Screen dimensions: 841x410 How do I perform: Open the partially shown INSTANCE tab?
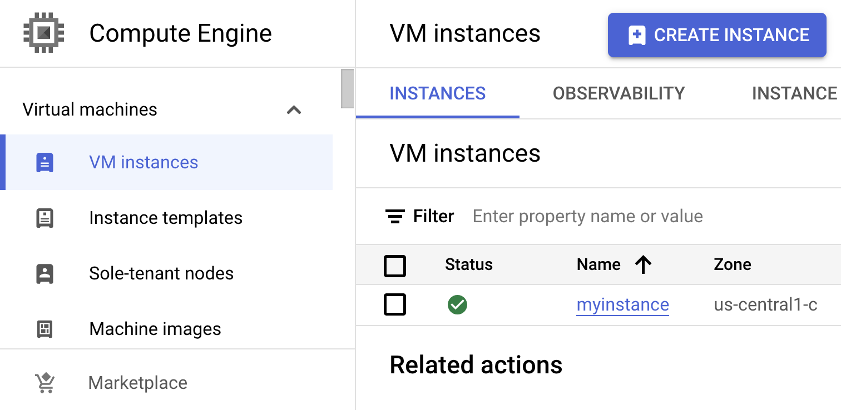pos(794,93)
